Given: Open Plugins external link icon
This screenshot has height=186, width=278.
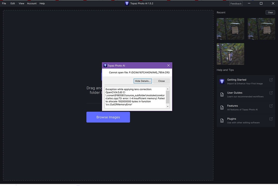Looking at the screenshot, I should tap(271, 119).
